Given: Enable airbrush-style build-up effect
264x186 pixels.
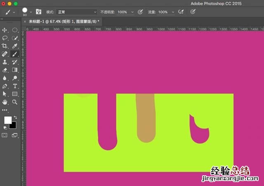Looking at the screenshot, I should [x=180, y=12].
